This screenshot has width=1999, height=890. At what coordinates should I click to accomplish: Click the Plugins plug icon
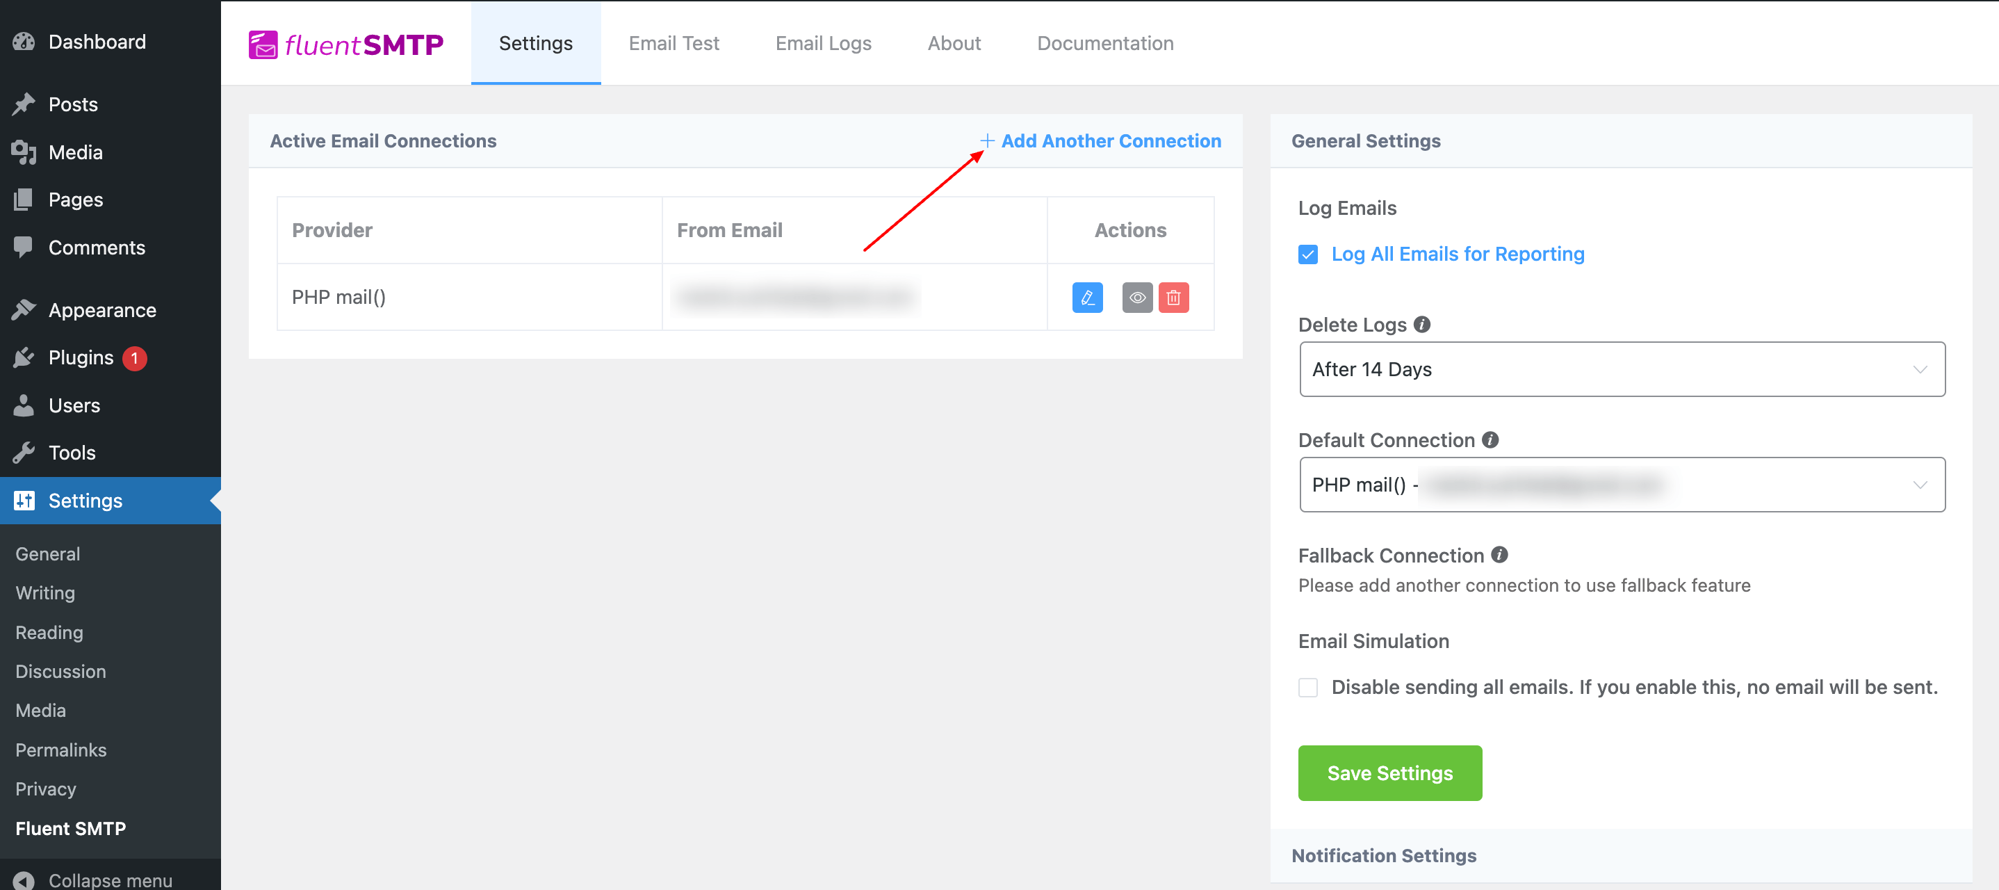(24, 357)
